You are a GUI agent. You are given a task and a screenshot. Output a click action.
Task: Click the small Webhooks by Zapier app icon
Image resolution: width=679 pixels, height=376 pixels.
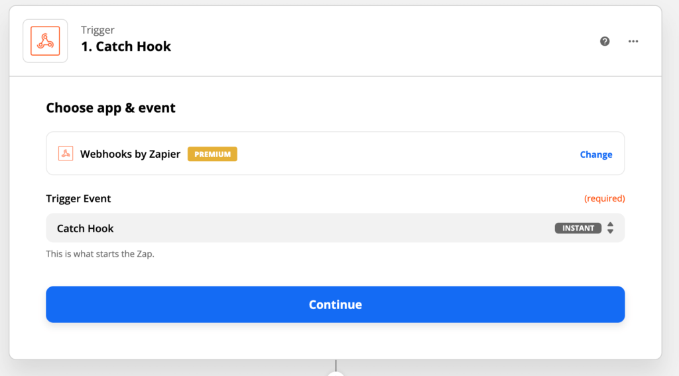(x=66, y=154)
